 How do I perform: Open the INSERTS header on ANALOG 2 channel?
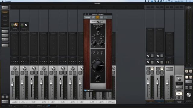(x=24, y=34)
